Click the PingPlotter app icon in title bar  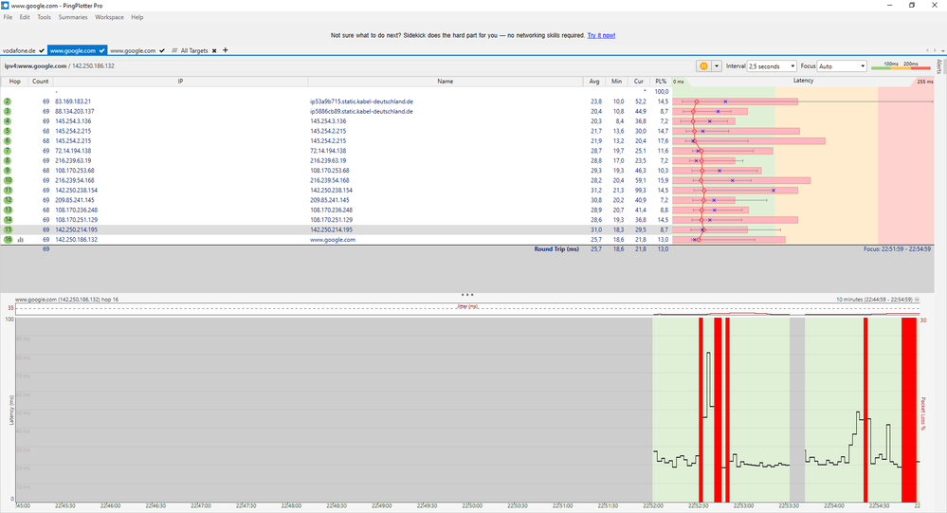pos(6,6)
